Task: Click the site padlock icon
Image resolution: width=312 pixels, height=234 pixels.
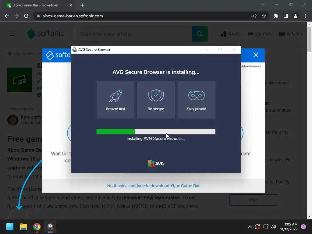Action: tap(38, 16)
